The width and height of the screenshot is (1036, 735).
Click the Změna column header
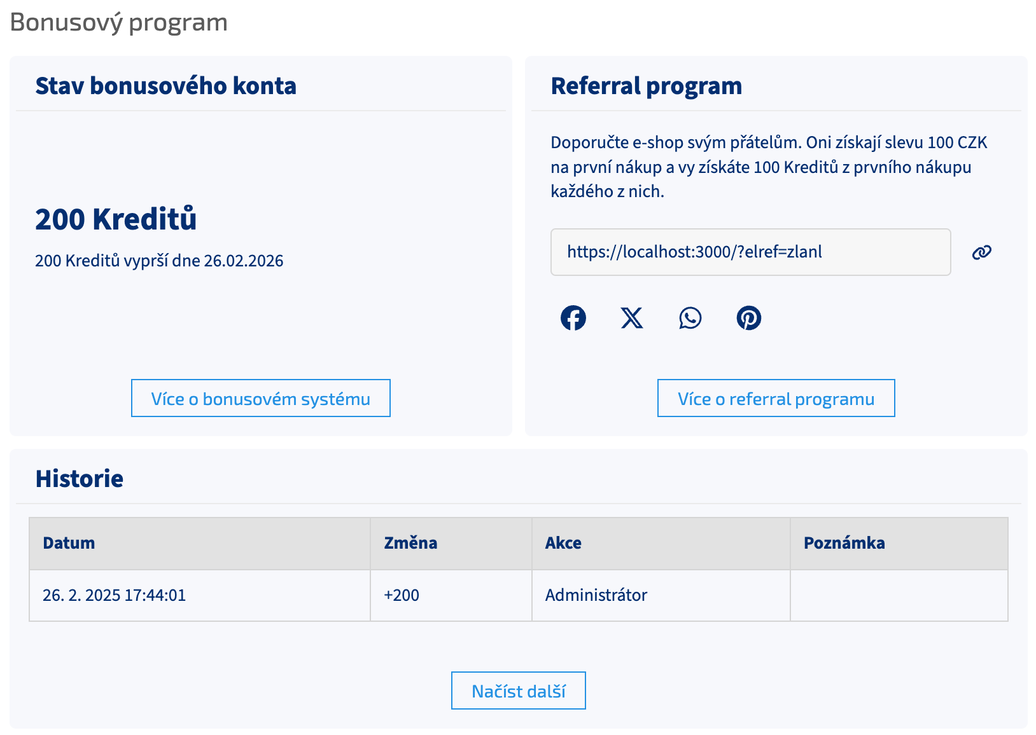(x=410, y=543)
